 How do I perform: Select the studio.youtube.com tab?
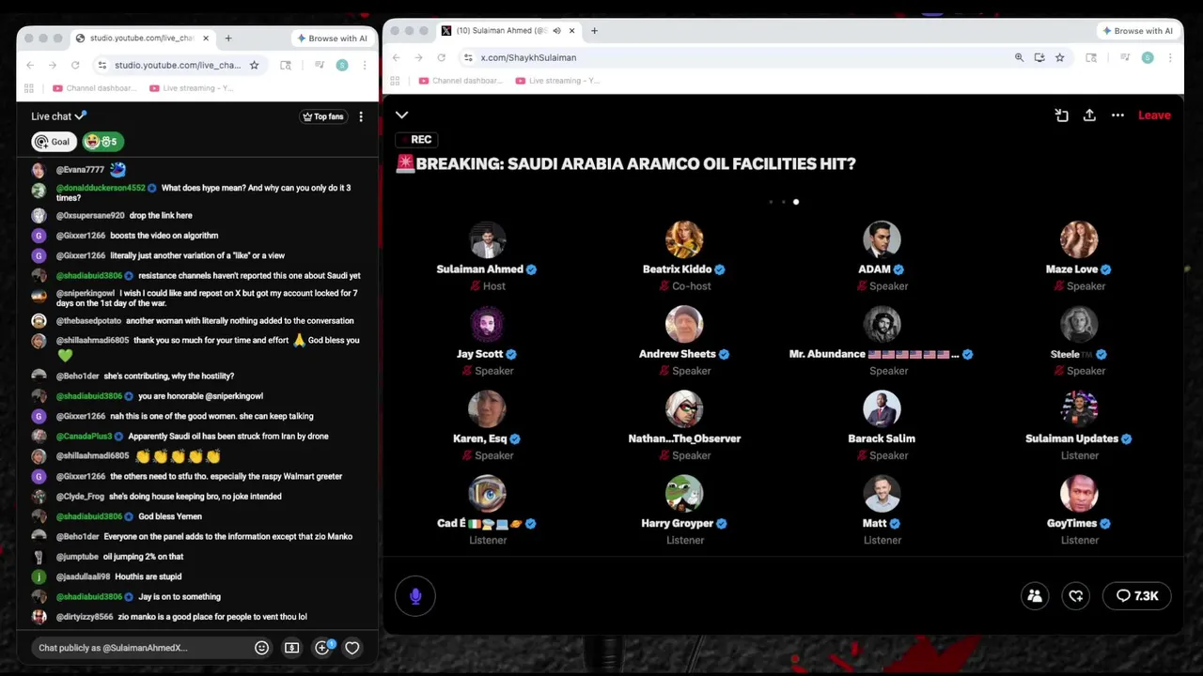point(141,38)
